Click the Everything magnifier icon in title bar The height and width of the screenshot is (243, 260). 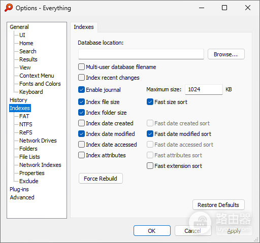(x=9, y=8)
